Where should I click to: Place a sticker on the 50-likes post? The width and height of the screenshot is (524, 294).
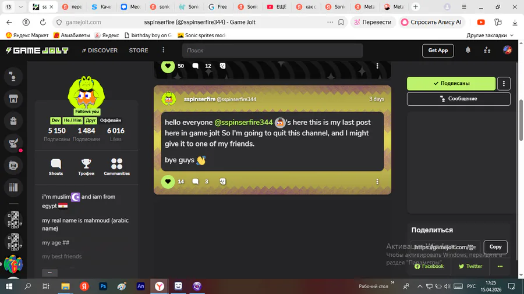(x=222, y=66)
